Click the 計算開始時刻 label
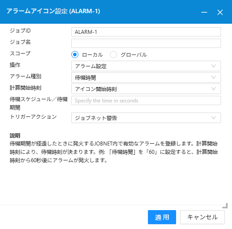The height and width of the screenshot is (229, 232). coord(26,88)
